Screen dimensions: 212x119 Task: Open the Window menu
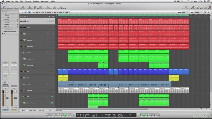[36, 1]
